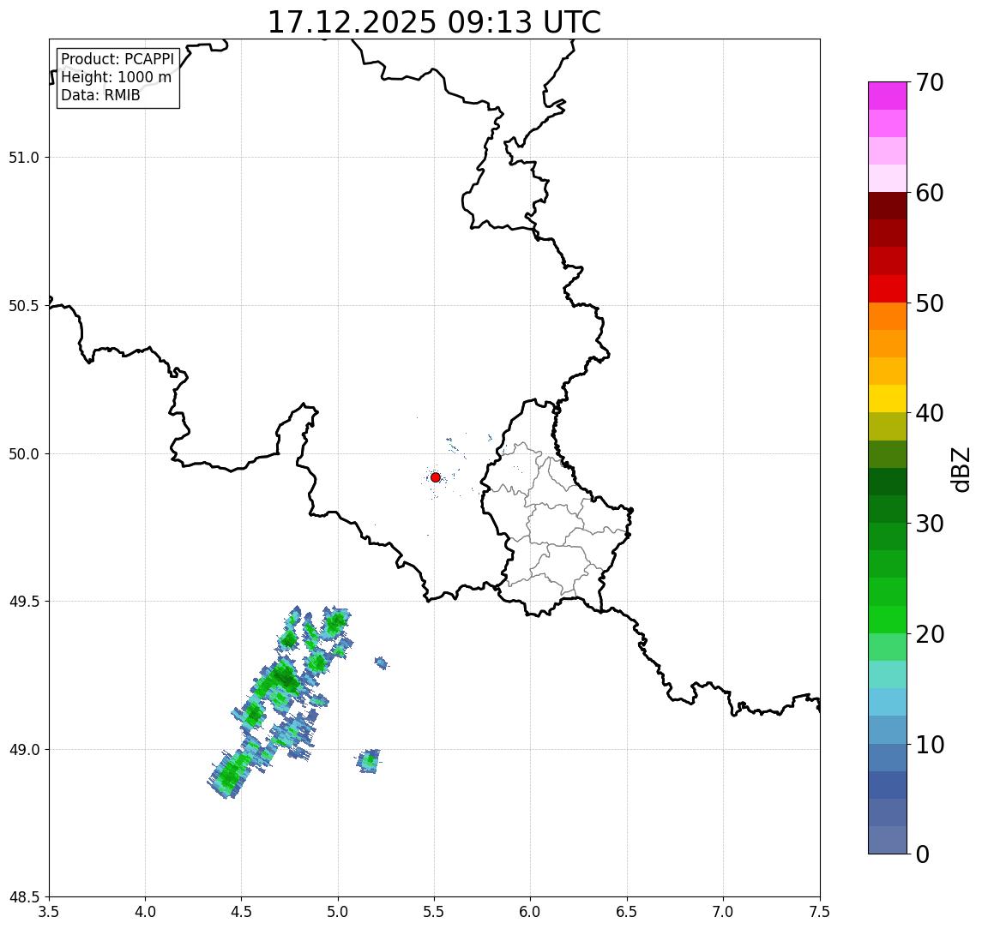
Task: Click the dBZ colorbar axis label
Action: tap(960, 469)
